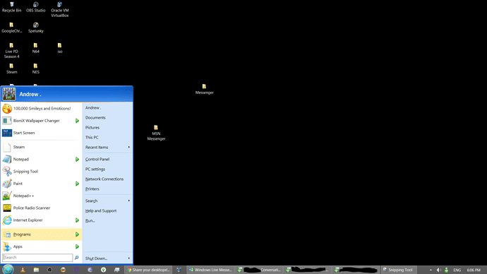
Task: Open the PC settings link
Action: 95,169
